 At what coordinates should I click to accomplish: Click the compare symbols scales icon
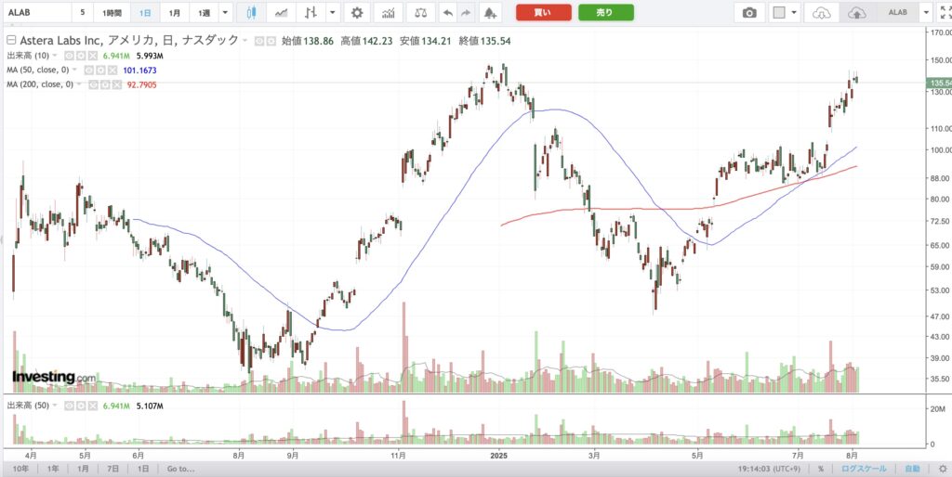420,12
